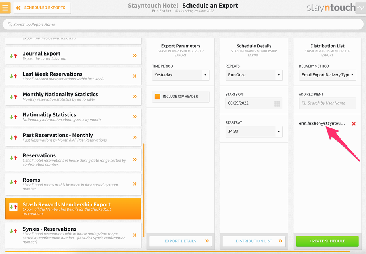Open the hamburger main menu
366x254 pixels.
click(5, 8)
